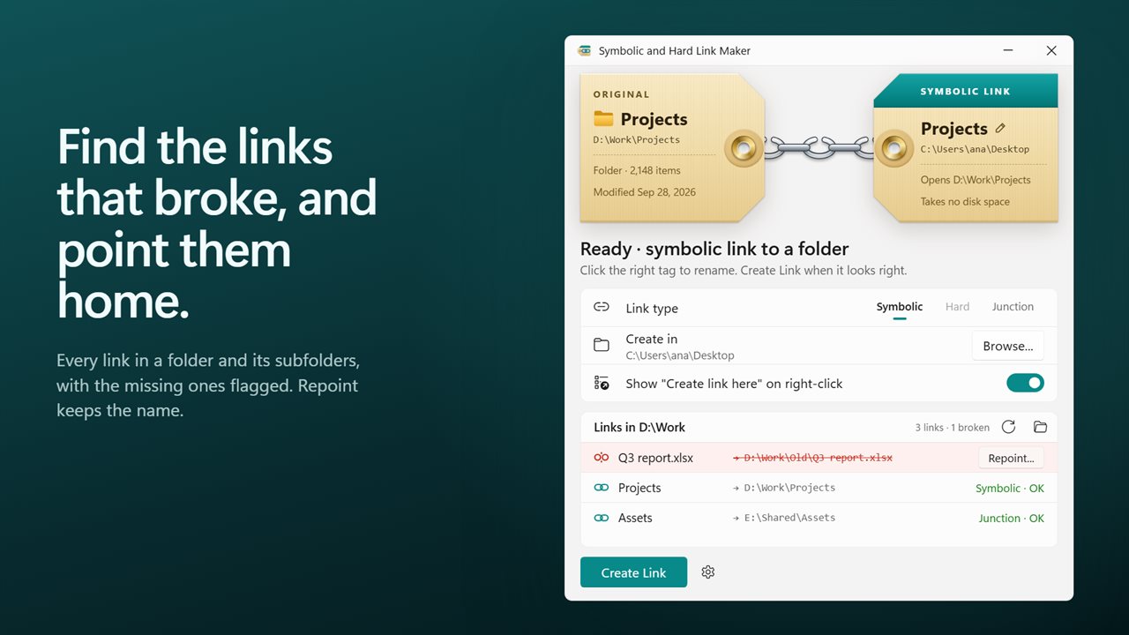Click the "Links in D:\Work" heading
This screenshot has height=635, width=1129.
point(639,427)
